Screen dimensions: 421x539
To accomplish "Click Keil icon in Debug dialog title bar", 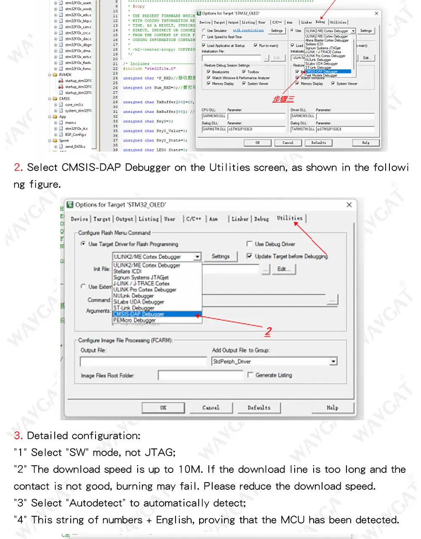I will coord(199,13).
